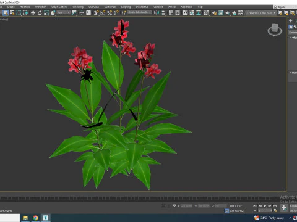297x222 pixels.
Task: Open the Sign In dropdown
Action: [x=285, y=7]
